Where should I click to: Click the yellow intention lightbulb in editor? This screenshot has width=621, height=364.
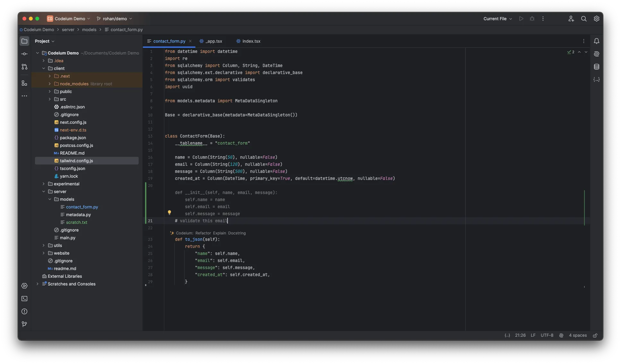pyautogui.click(x=169, y=212)
